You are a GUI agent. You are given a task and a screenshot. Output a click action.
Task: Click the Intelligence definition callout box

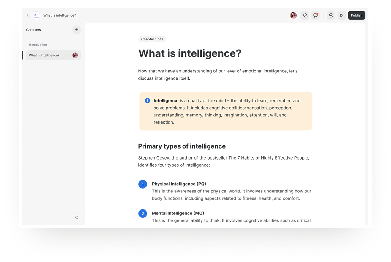225,111
